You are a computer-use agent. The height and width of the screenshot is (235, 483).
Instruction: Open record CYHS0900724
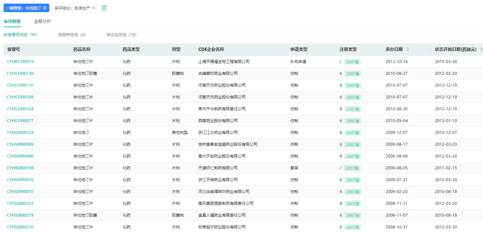(x=20, y=133)
